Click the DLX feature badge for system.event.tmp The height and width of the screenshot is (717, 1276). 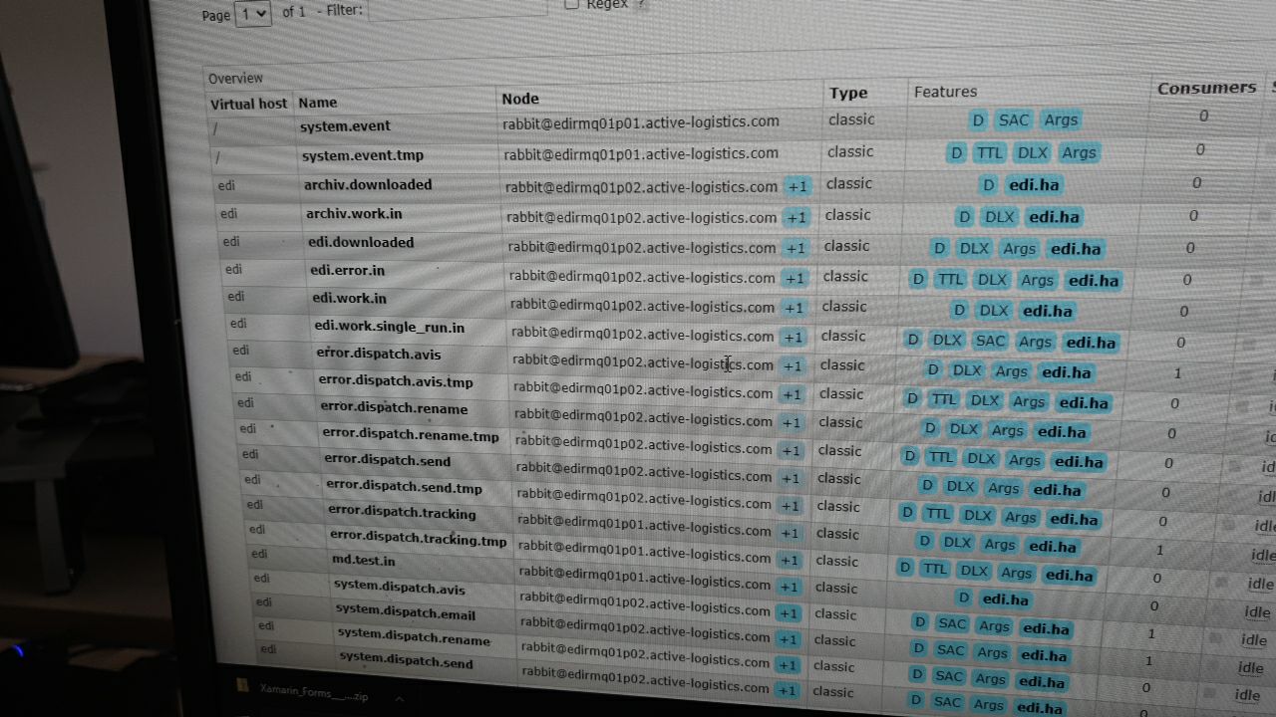coord(1031,153)
